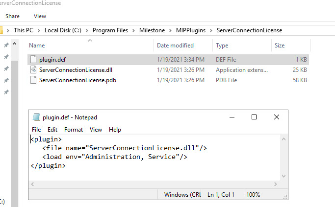The image size is (335, 207).
Task: Select the plugin.def file icon
Action: [x=33, y=59]
